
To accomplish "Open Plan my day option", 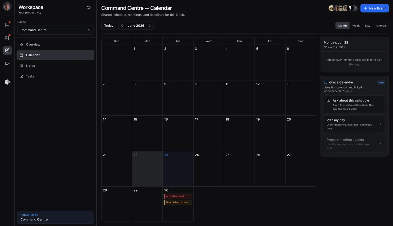I will (x=354, y=124).
